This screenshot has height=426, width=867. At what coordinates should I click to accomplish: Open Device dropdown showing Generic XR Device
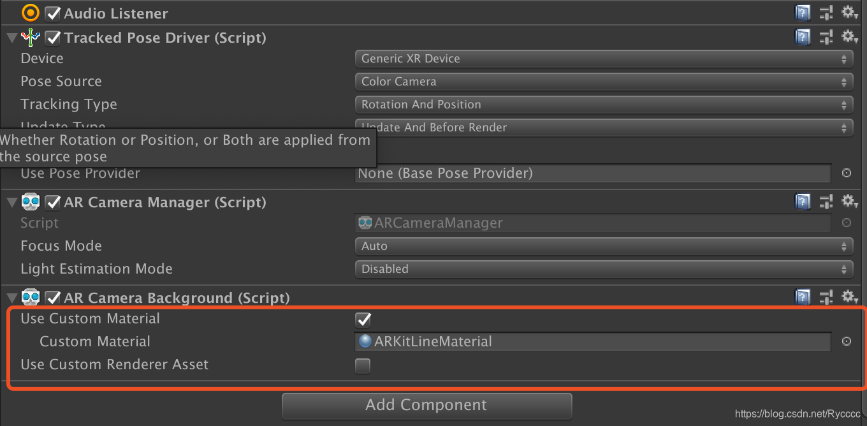pos(604,59)
